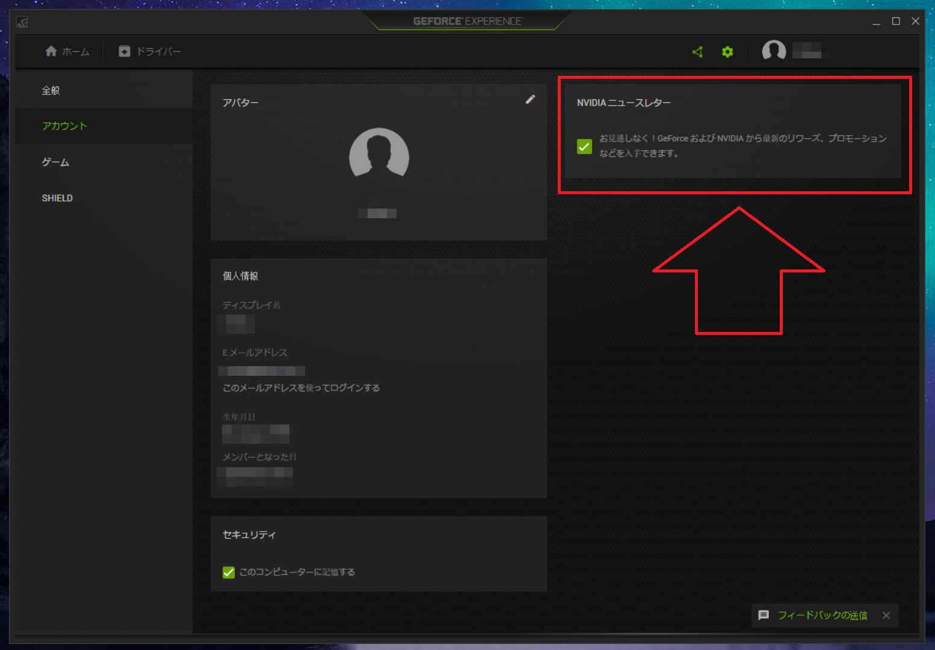Select 全般 in the settings sidebar
Screen dimensions: 935x650
click(103, 90)
